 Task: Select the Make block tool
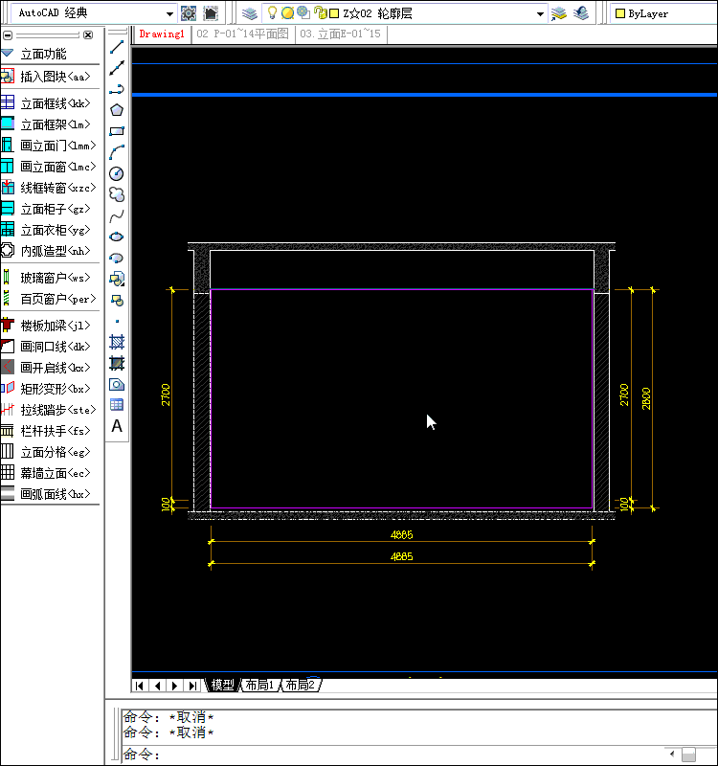117,300
